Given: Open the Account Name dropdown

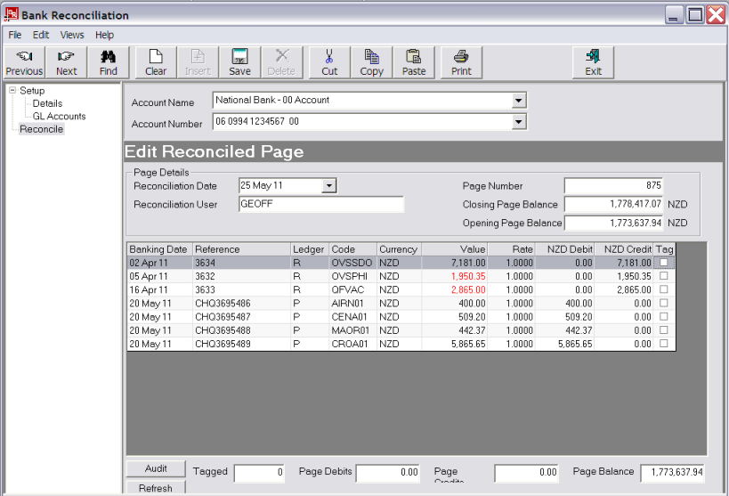Looking at the screenshot, I should (519, 101).
